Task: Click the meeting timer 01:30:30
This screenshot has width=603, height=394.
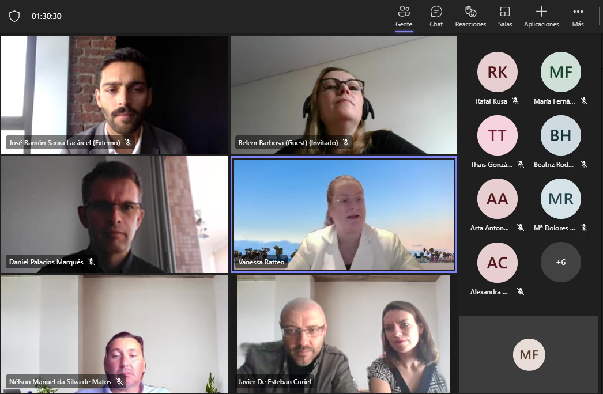Action: (47, 16)
